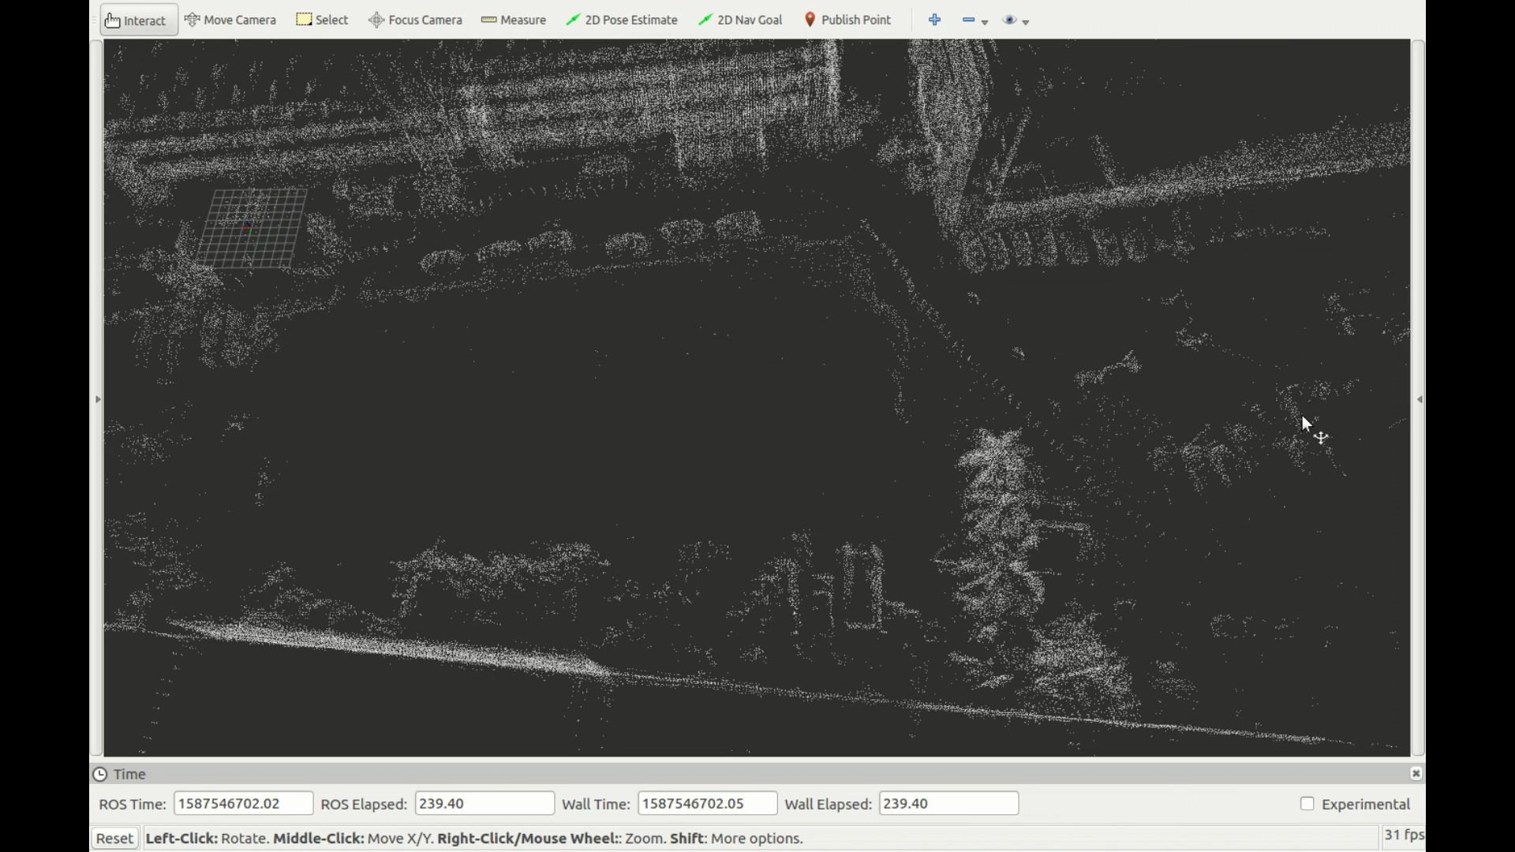Click the ROS Elapsed input field

pyautogui.click(x=484, y=803)
